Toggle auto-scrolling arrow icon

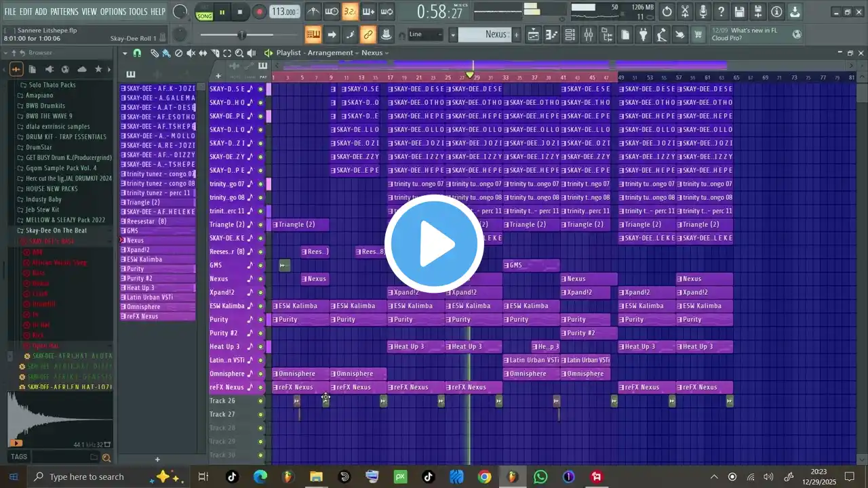[332, 35]
